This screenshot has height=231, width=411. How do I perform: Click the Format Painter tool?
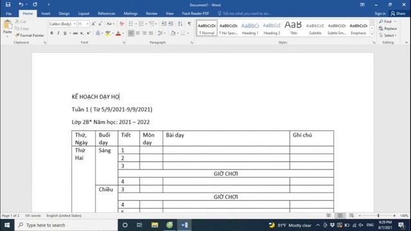(x=30, y=35)
